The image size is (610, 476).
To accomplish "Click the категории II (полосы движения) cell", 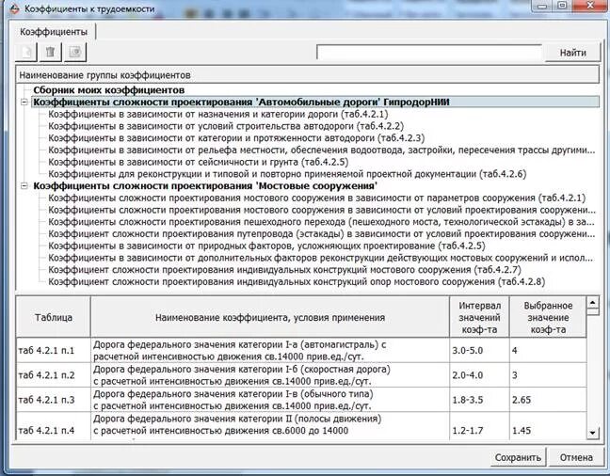I will click(270, 426).
